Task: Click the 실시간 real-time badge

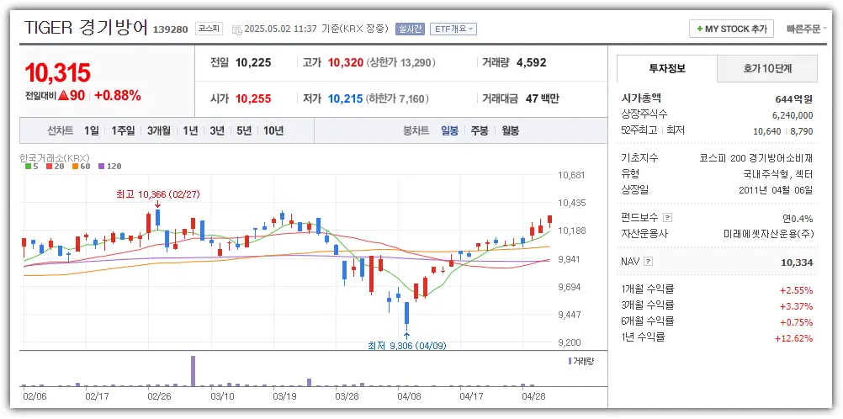Action: point(410,29)
